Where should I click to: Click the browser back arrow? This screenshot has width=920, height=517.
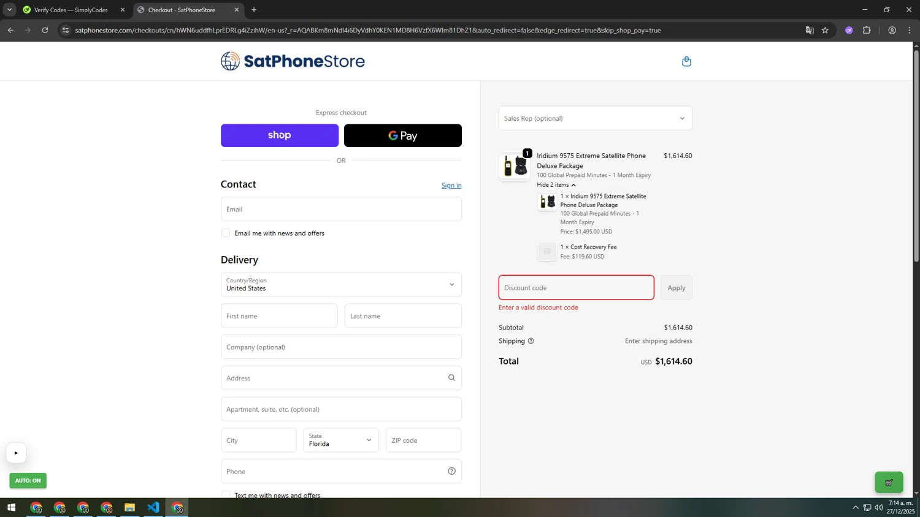point(10,30)
